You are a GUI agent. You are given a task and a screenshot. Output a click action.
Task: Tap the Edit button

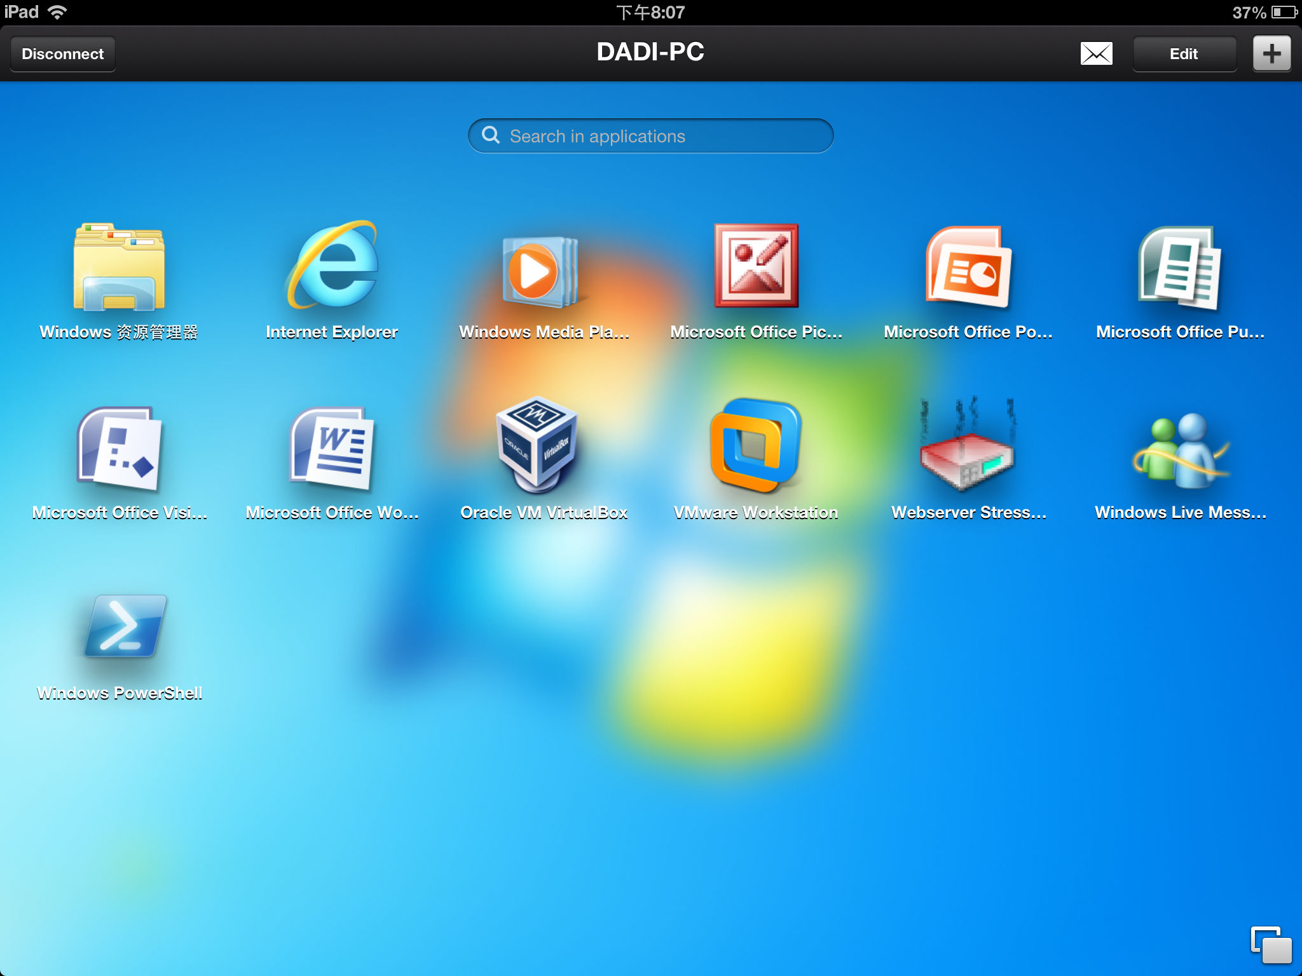pos(1184,54)
